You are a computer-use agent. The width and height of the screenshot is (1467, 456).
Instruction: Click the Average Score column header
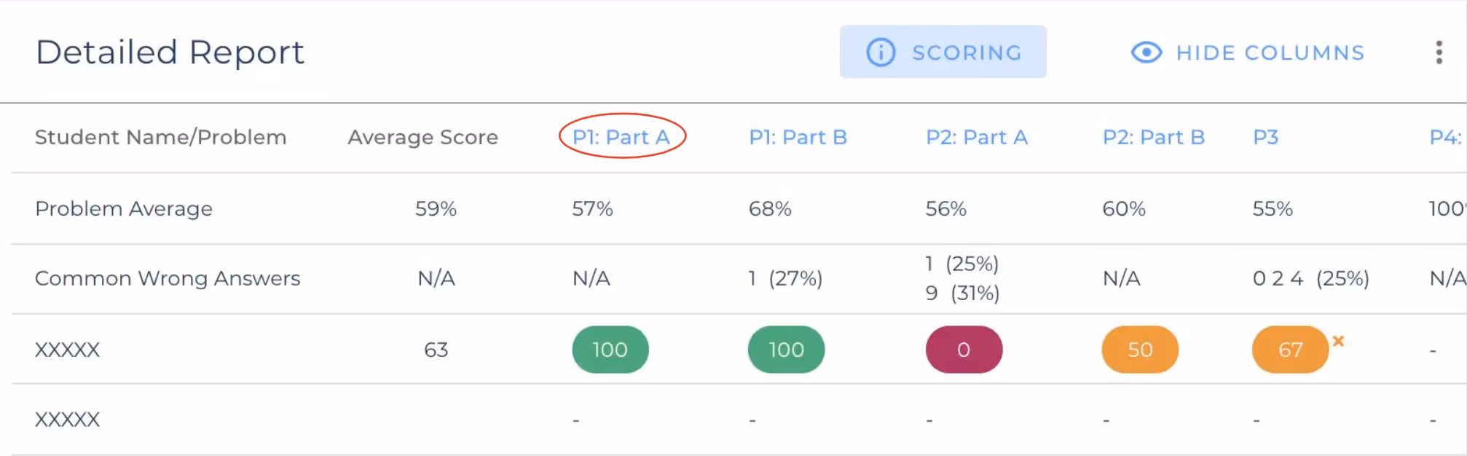point(422,136)
